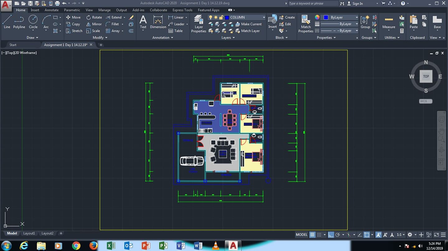Click Sign In
This screenshot has height=251, width=448.
pos(357,3)
